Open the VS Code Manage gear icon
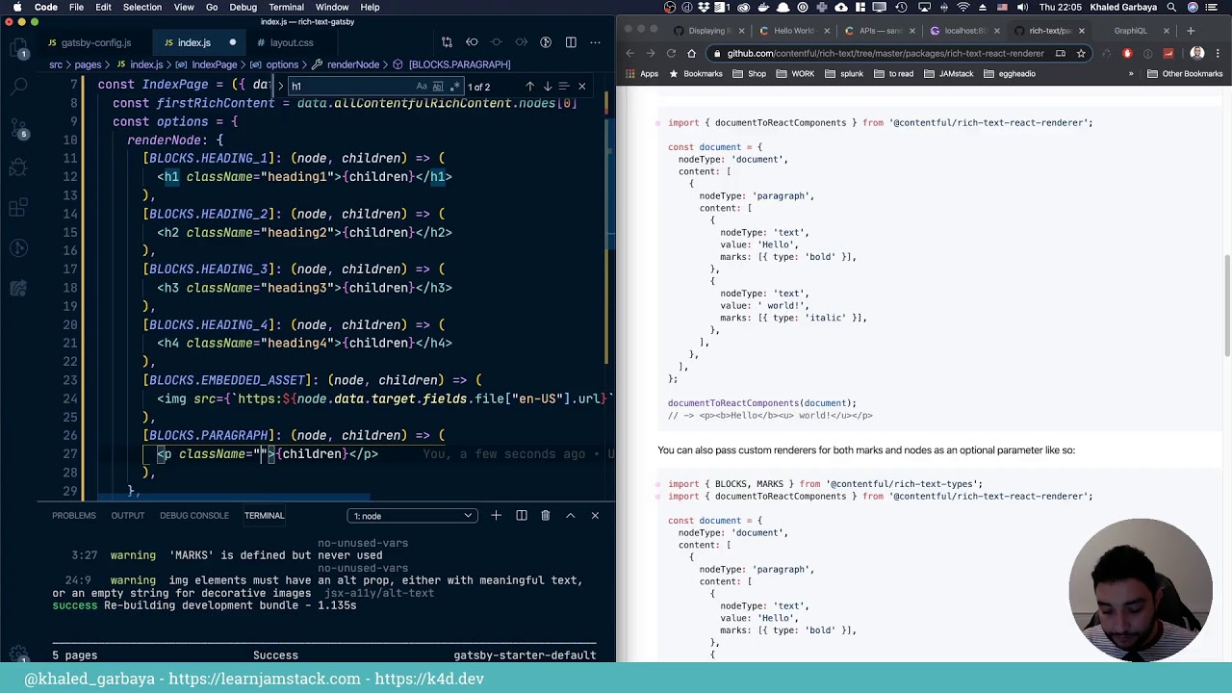This screenshot has height=693, width=1232. click(x=19, y=654)
